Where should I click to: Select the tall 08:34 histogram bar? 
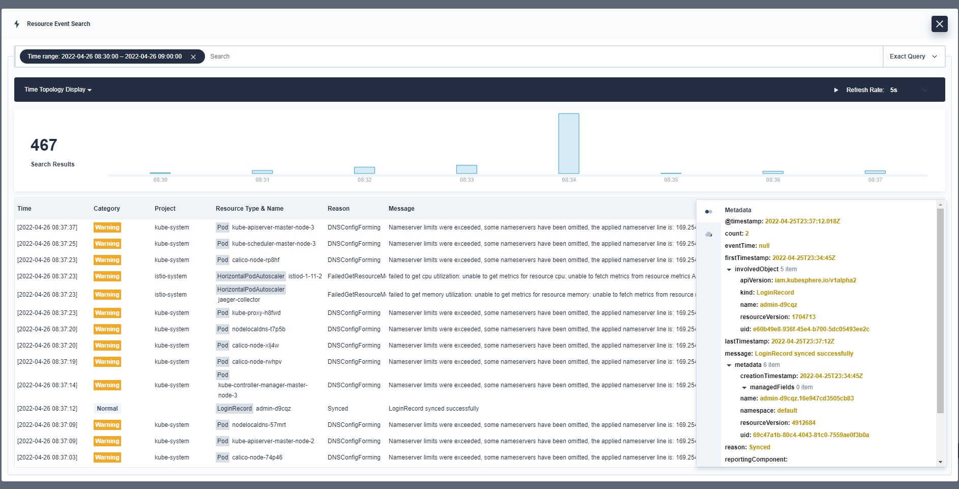pos(568,143)
